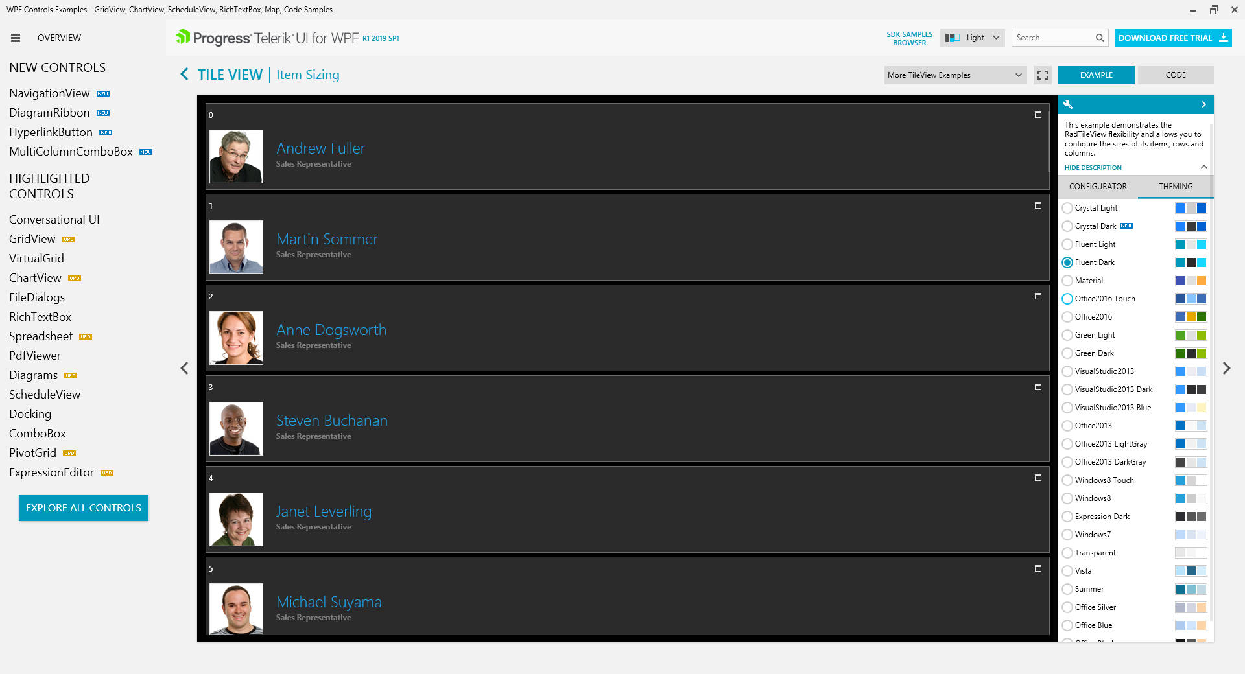This screenshot has height=674, width=1245.
Task: Open the OVERVIEW menu item
Action: click(x=60, y=38)
